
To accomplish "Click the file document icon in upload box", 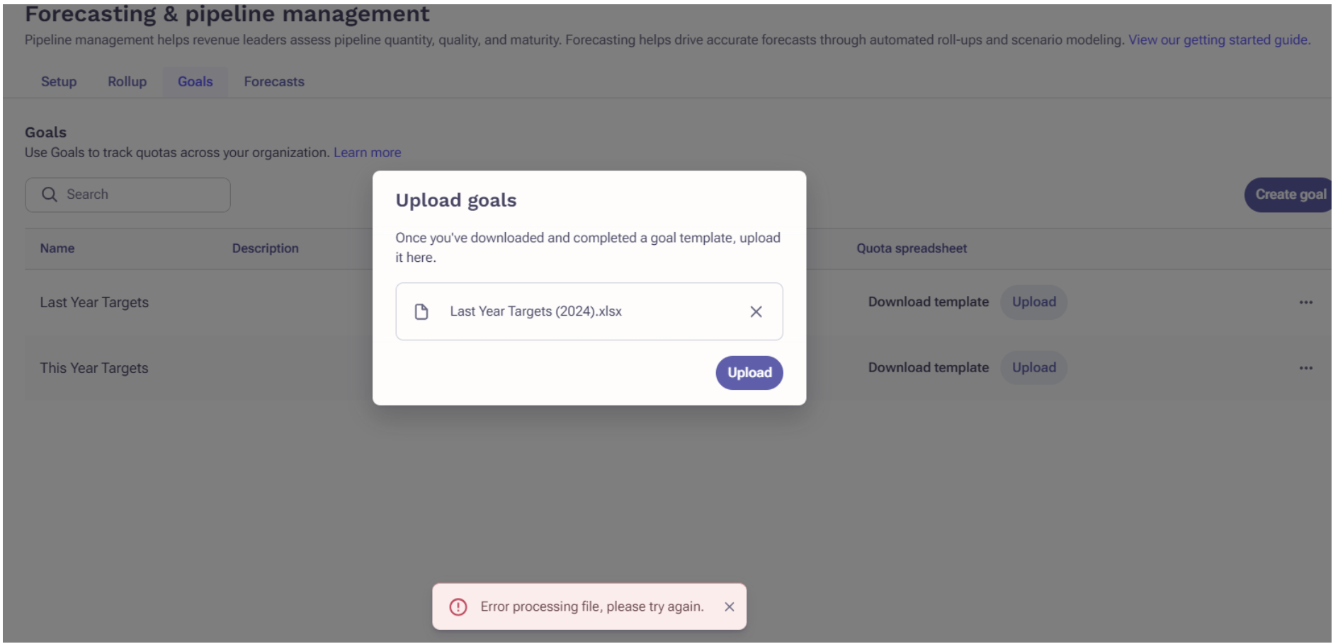I will 421,311.
